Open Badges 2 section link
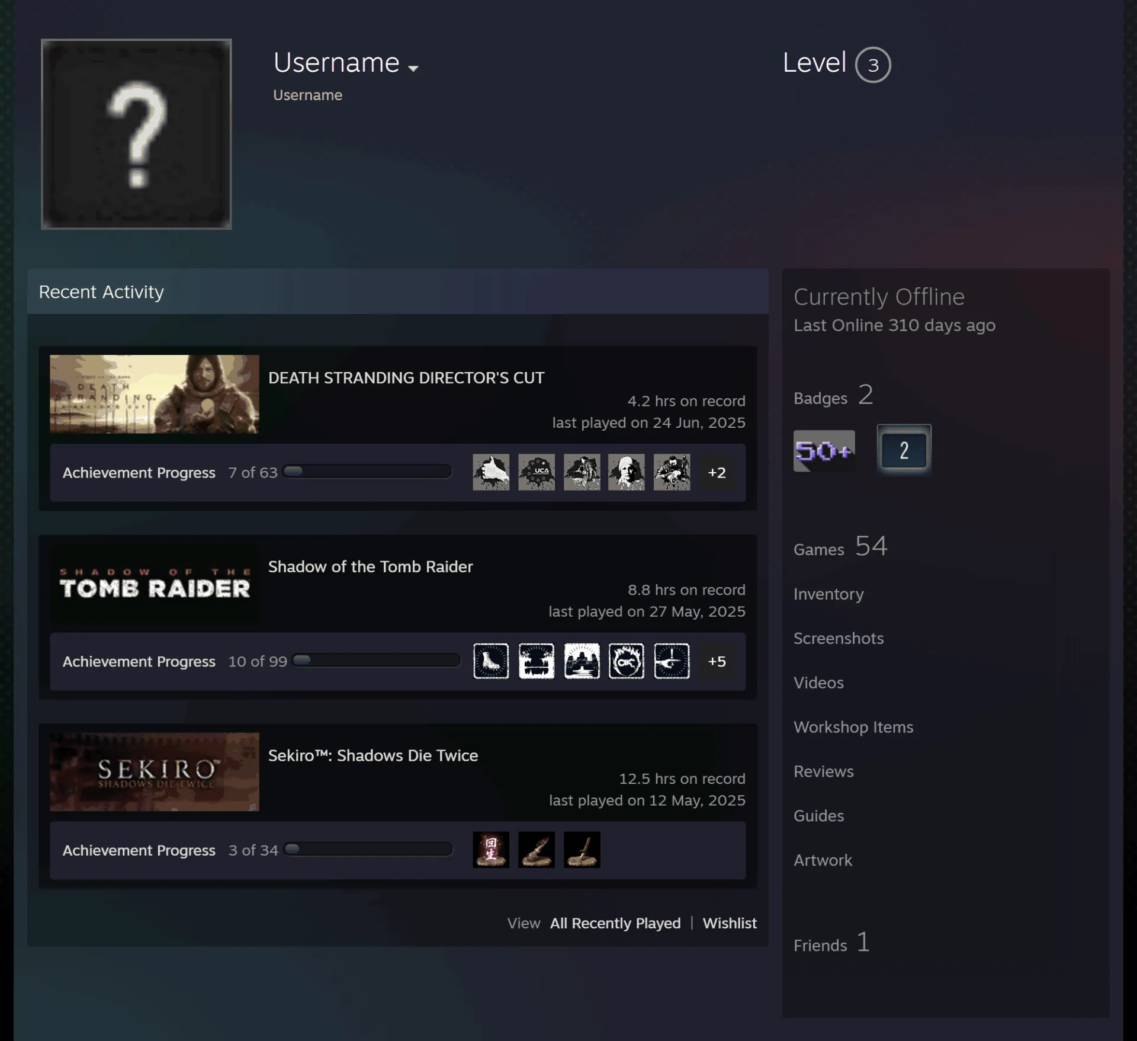The image size is (1137, 1041). pos(833,396)
